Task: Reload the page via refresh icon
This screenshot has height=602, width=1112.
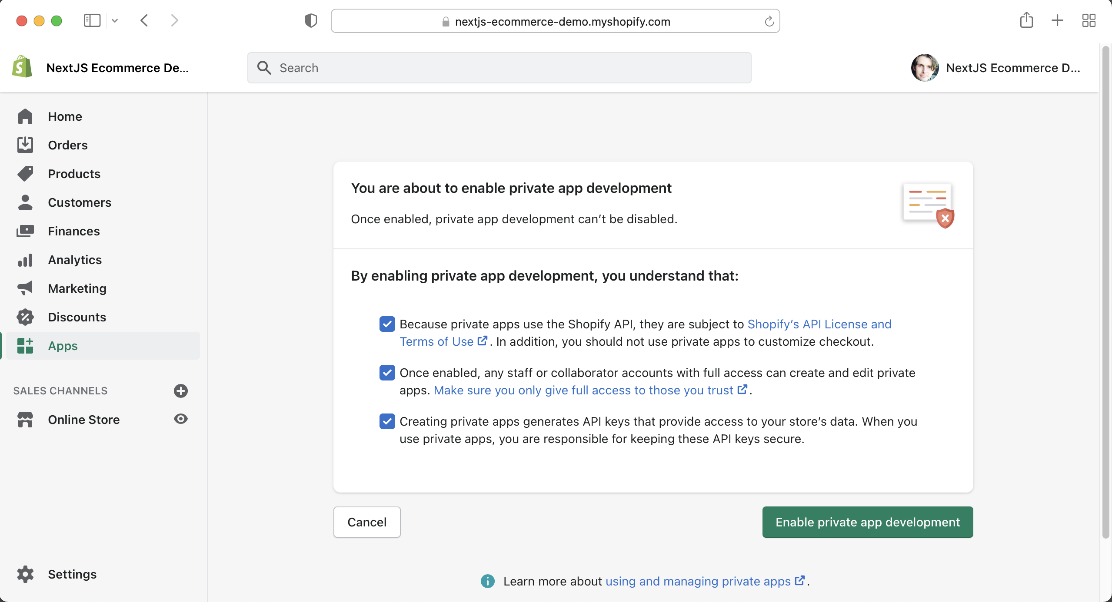Action: point(769,21)
